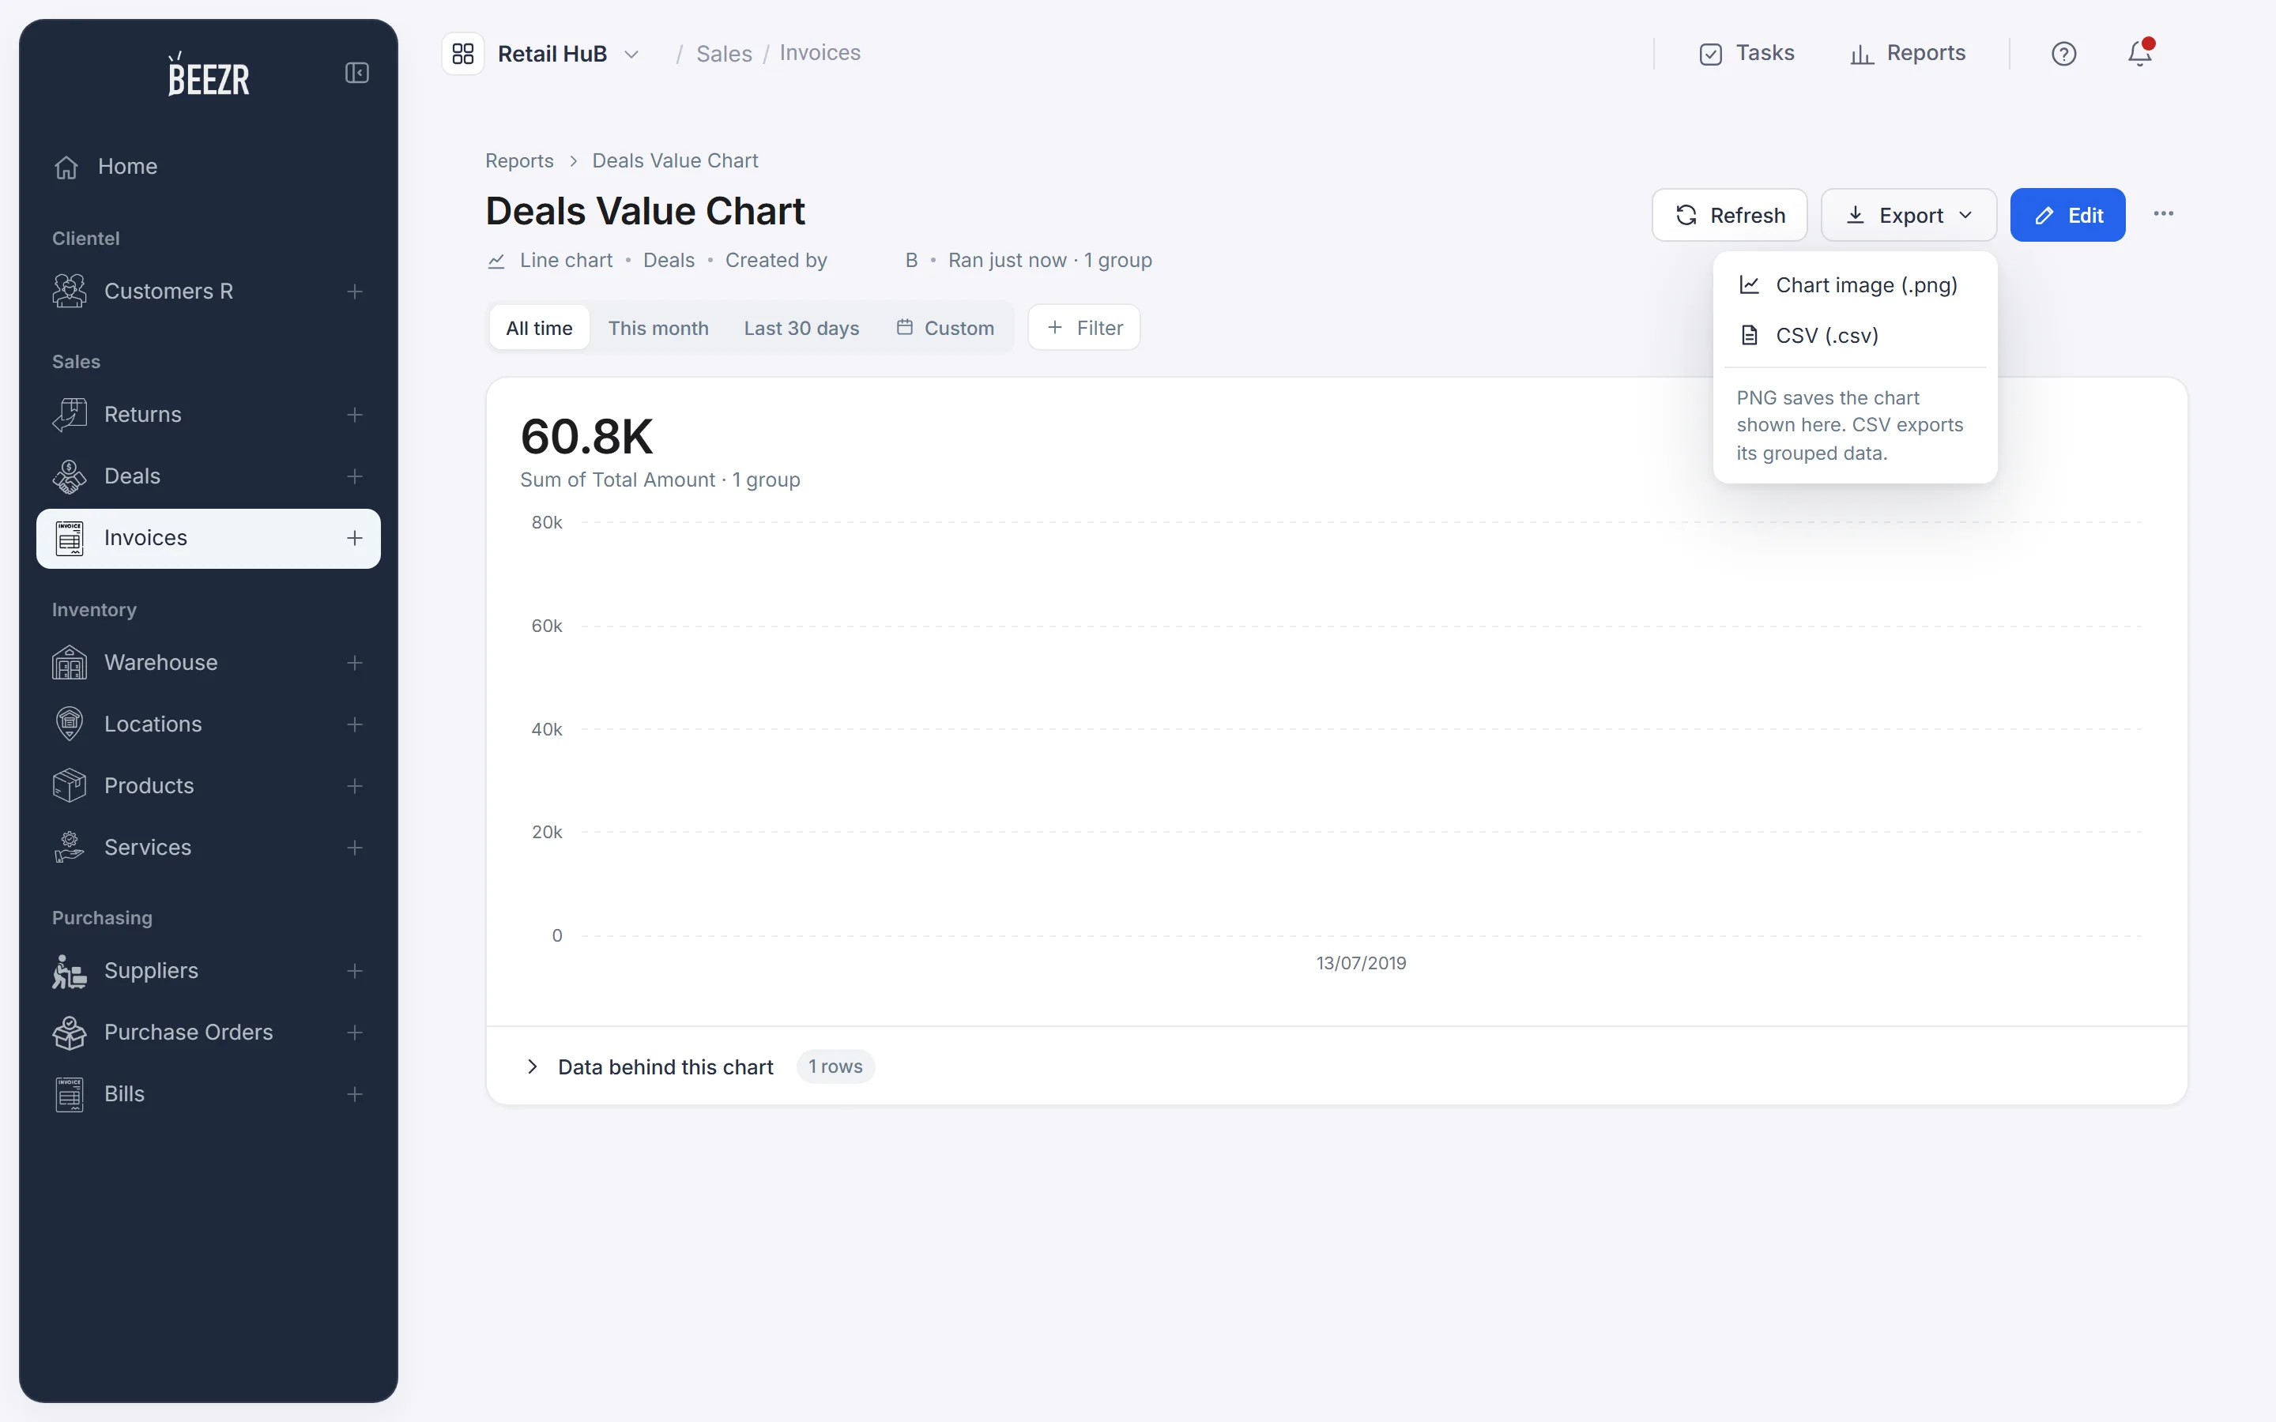Open Reports in the top bar
Image resolution: width=2276 pixels, height=1422 pixels.
(1907, 54)
